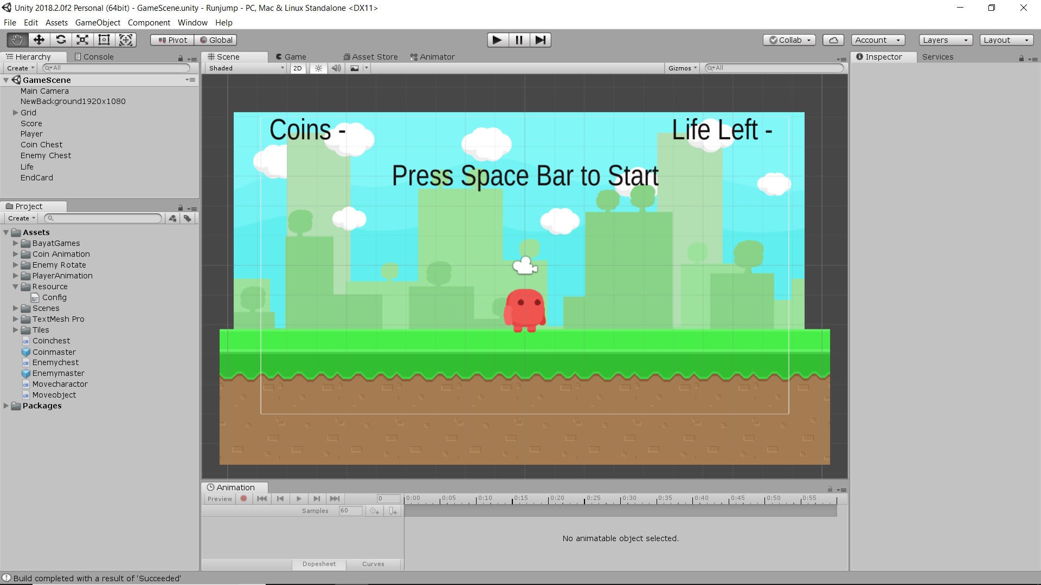This screenshot has width=1041, height=585.
Task: Open the Hierarchy Create dropdown
Action: [20, 68]
